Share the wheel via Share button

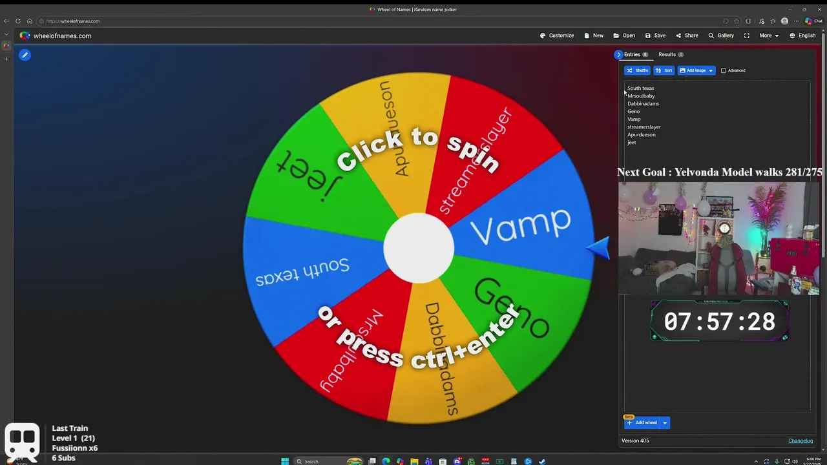(687, 36)
